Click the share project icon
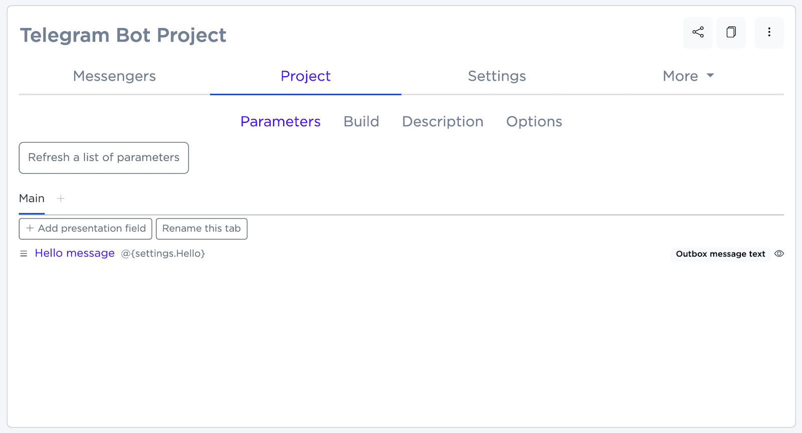This screenshot has height=433, width=802. tap(698, 33)
